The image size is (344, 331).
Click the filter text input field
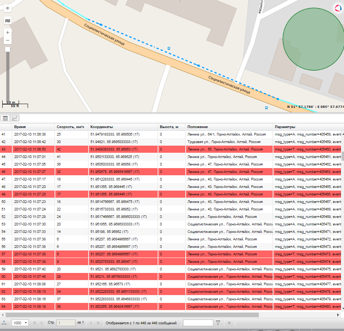[x=198, y=322]
